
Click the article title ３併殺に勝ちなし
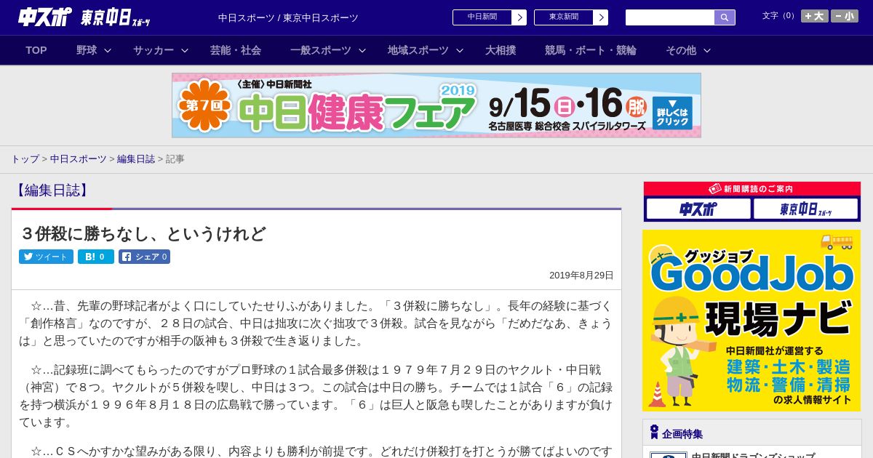[143, 233]
